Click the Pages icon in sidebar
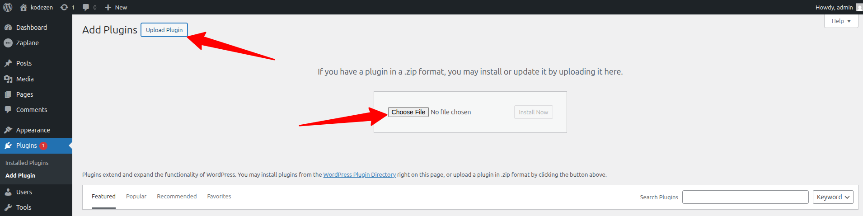Image resolution: width=863 pixels, height=216 pixels. coord(8,94)
